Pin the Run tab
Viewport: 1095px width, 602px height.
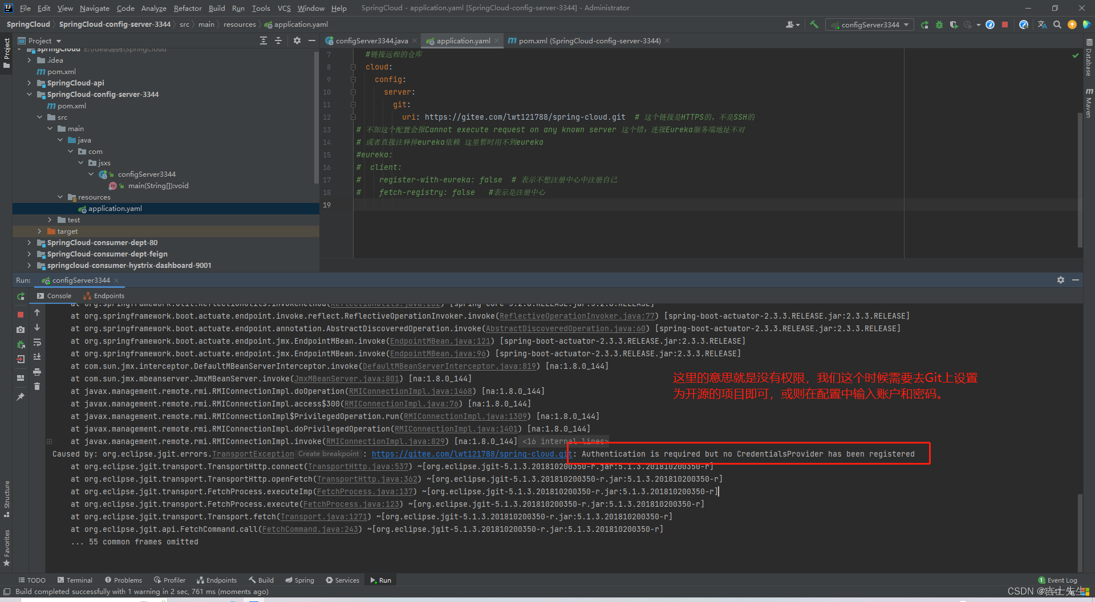click(x=21, y=397)
